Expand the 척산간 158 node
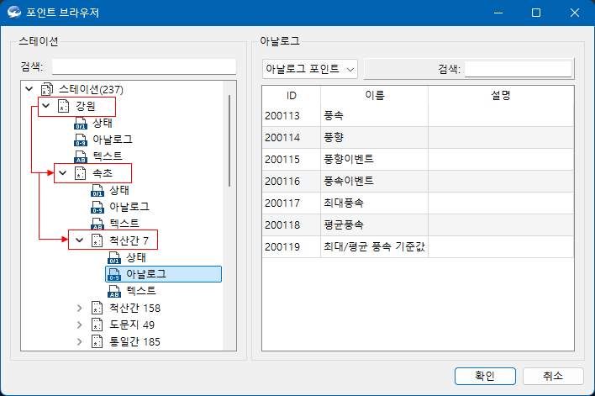Image resolution: width=595 pixels, height=396 pixels. pos(79,308)
